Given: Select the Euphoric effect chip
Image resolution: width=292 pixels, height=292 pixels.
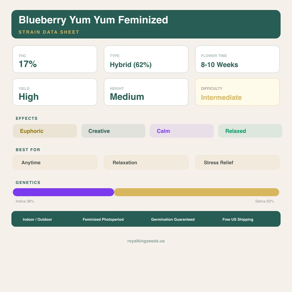Looking at the screenshot, I should (45, 131).
